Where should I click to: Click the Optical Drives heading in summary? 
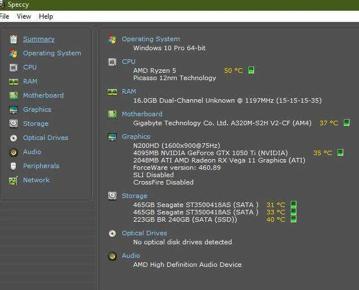[145, 233]
